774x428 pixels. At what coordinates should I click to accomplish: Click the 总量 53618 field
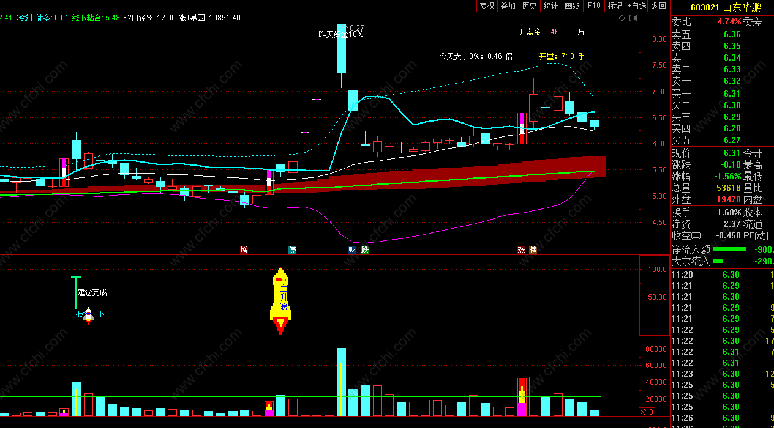[x=706, y=188]
